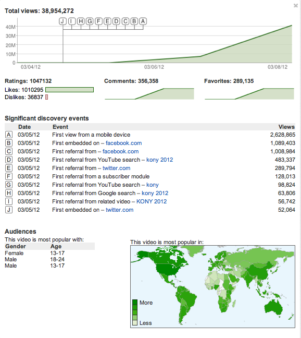Click the J icon in events table
Image resolution: width=301 pixels, height=338 pixels.
9,210
